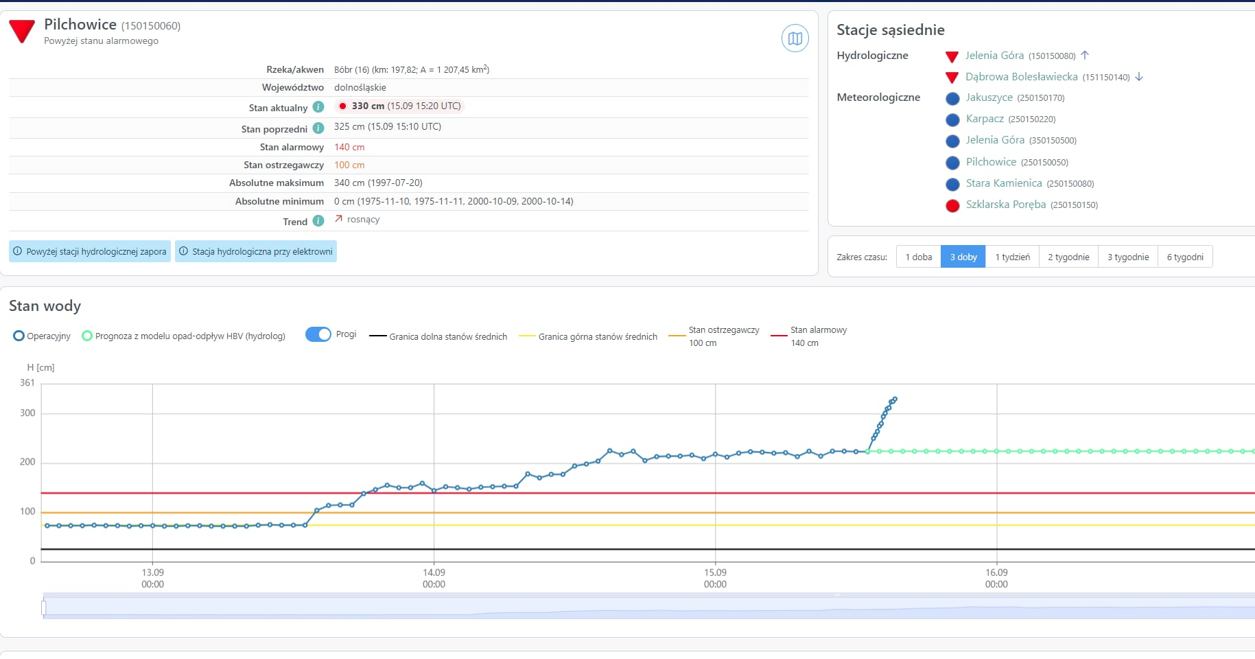Viewport: 1255px width, 659px height.
Task: Open the Karpacz meteorological station link
Action: (x=985, y=119)
